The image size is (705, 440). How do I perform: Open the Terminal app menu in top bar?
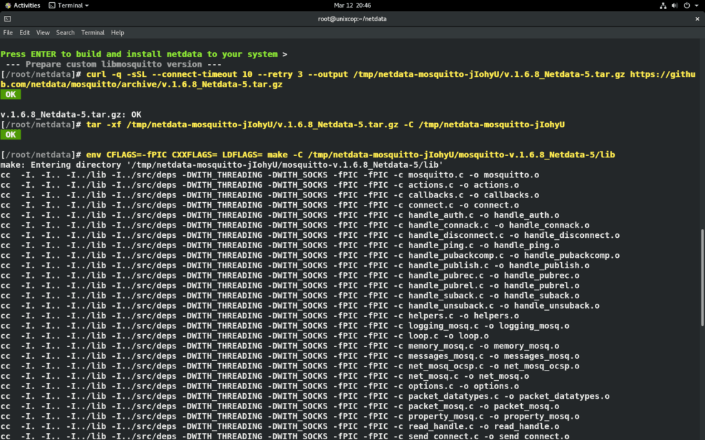[69, 5]
